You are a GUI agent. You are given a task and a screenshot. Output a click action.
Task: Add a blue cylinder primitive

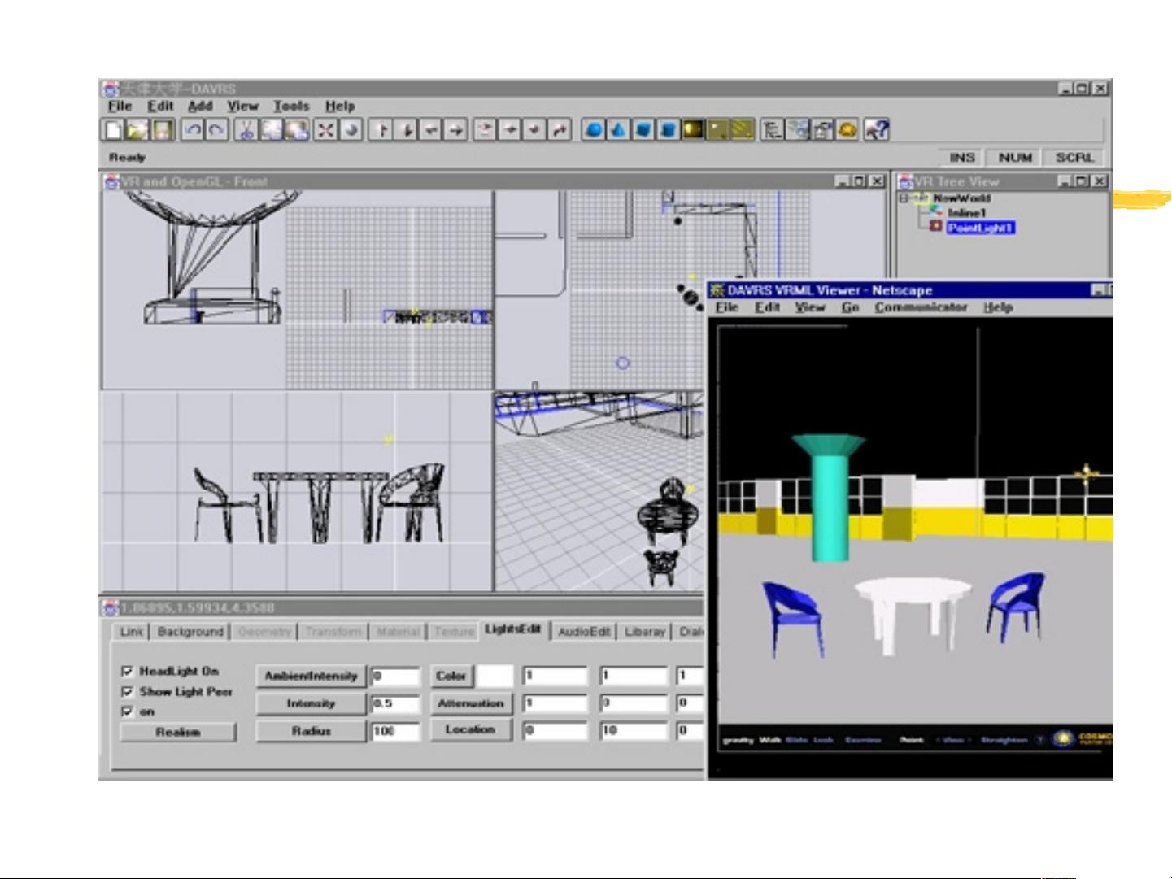pyautogui.click(x=668, y=129)
